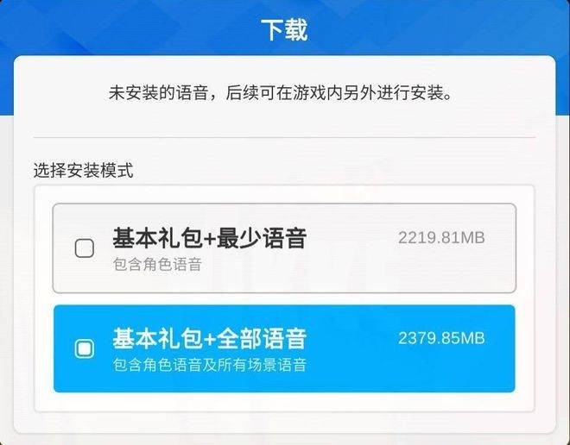The height and width of the screenshot is (445, 570).
Task: Click empty area below the 全部语音 option
Action: click(284, 402)
